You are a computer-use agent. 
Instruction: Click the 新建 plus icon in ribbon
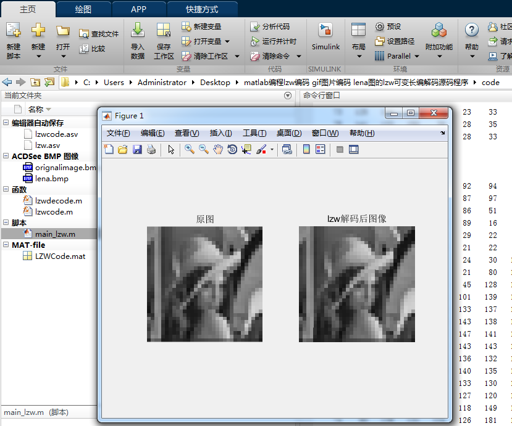click(x=38, y=30)
